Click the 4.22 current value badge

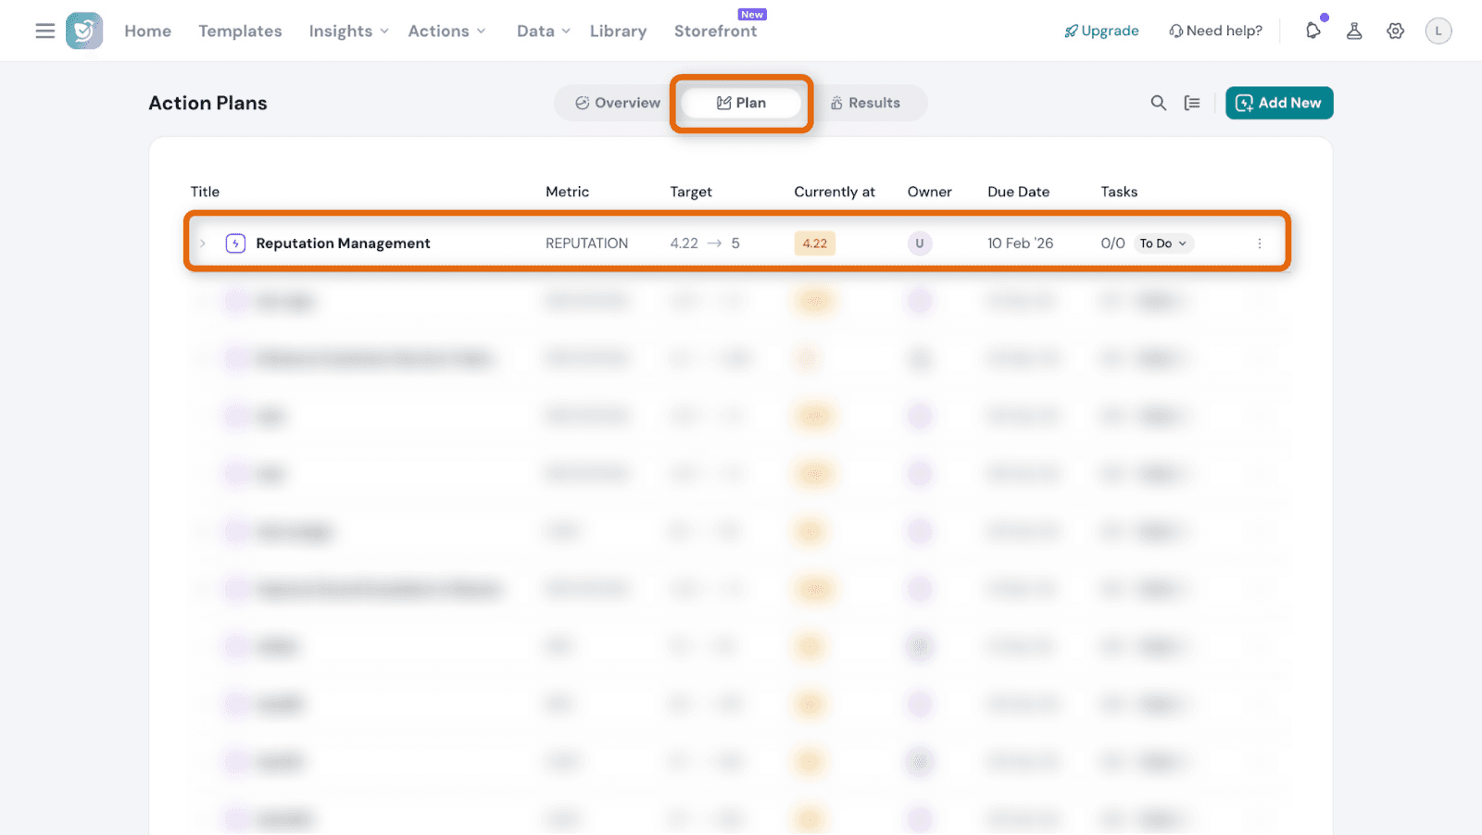tap(814, 243)
